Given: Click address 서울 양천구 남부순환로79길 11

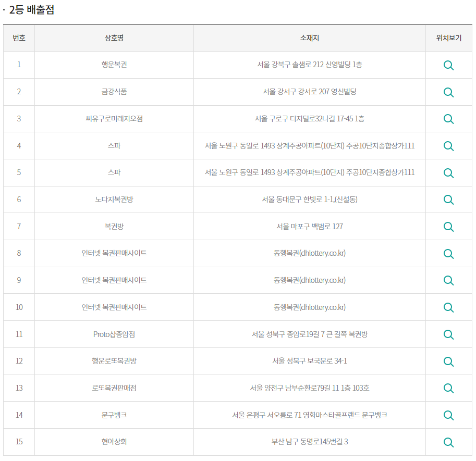Looking at the screenshot, I should (x=295, y=388).
